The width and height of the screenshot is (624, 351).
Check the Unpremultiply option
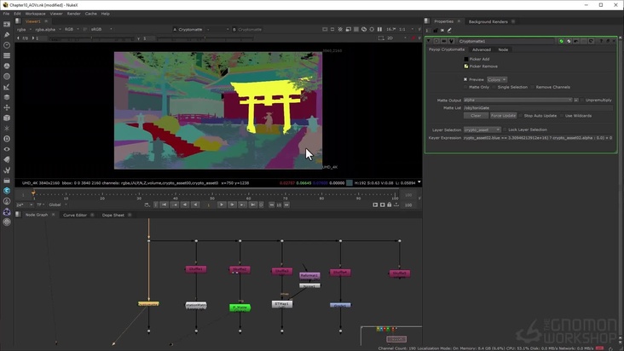click(x=581, y=100)
